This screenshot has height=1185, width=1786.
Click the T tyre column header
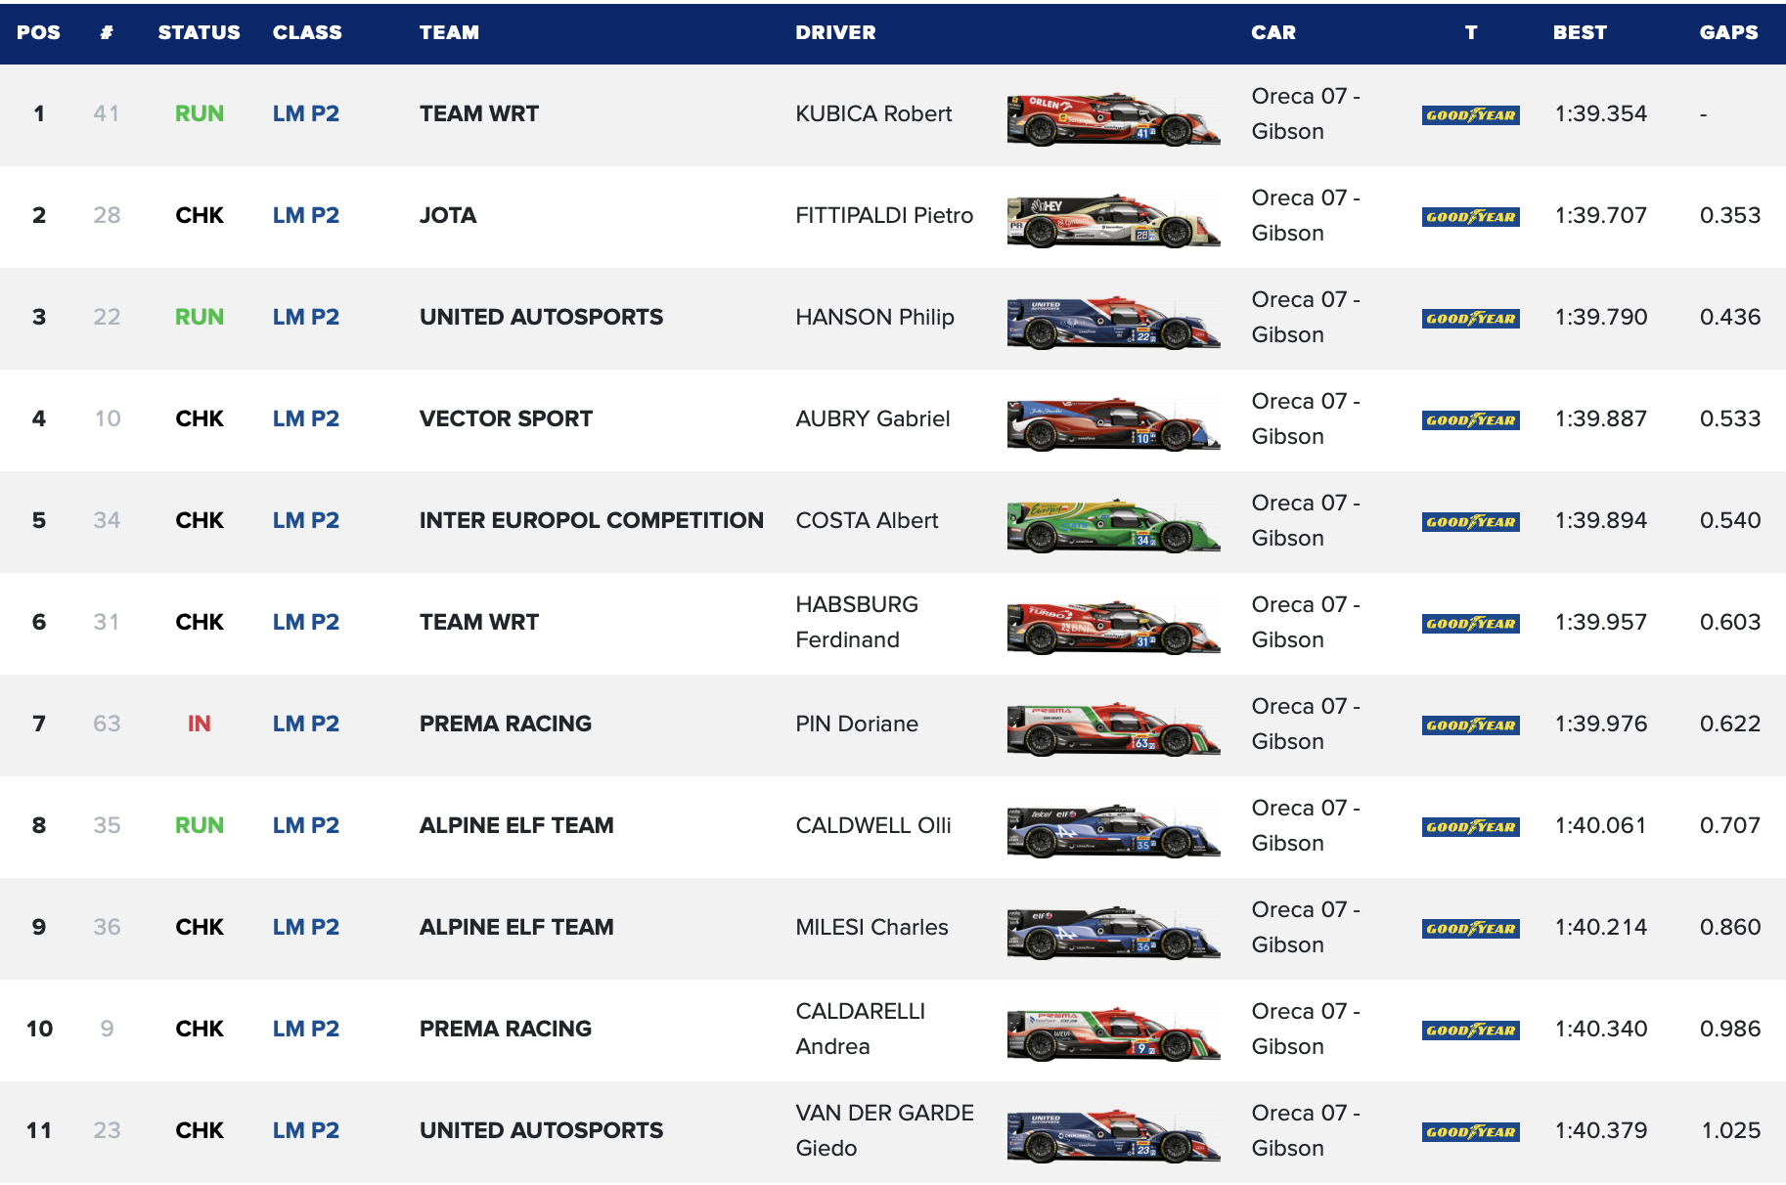[x=1471, y=32]
